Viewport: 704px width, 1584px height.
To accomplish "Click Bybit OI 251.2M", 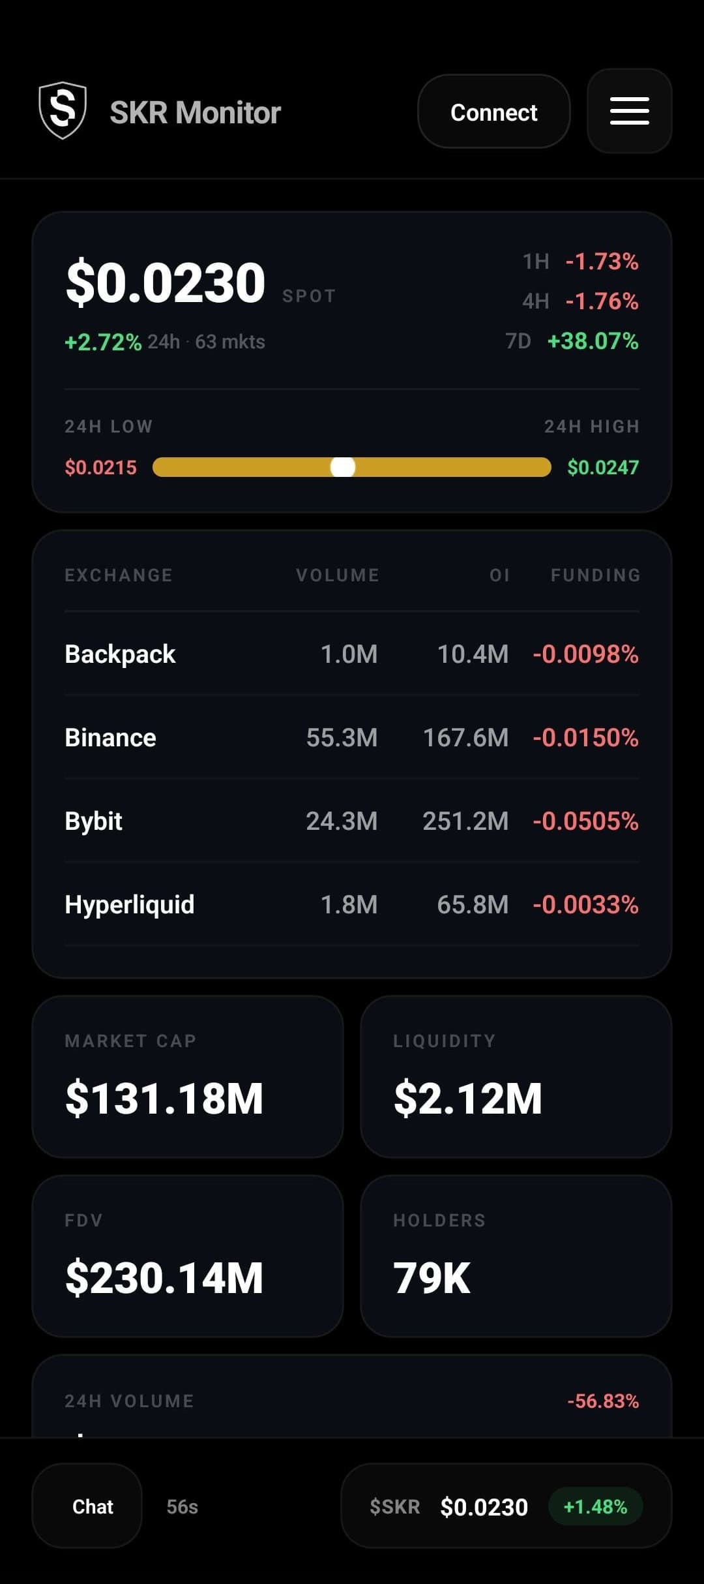I will [466, 821].
